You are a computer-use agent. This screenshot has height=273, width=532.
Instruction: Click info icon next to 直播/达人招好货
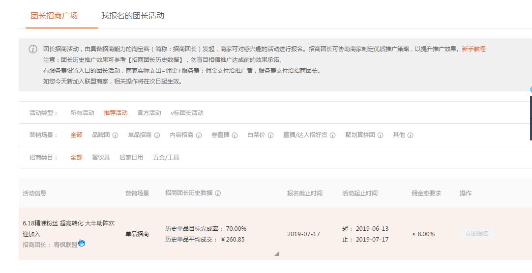click(x=332, y=135)
